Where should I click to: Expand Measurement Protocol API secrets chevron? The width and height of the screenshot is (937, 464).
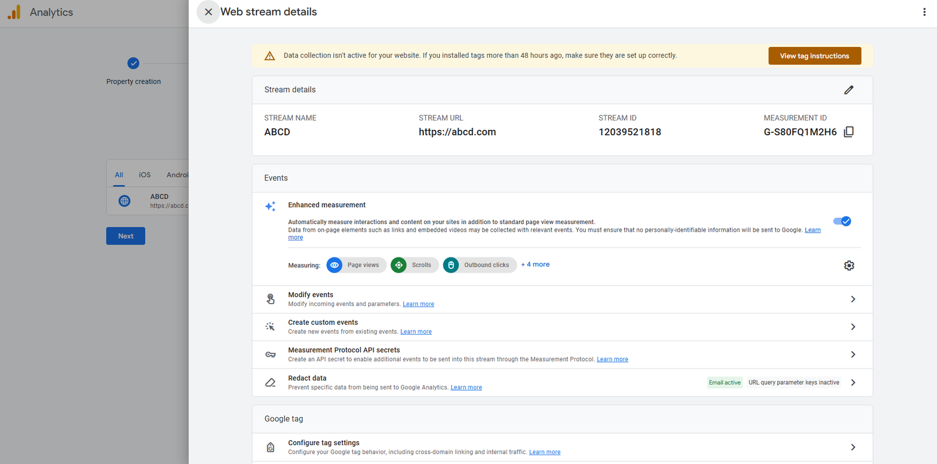tap(853, 355)
